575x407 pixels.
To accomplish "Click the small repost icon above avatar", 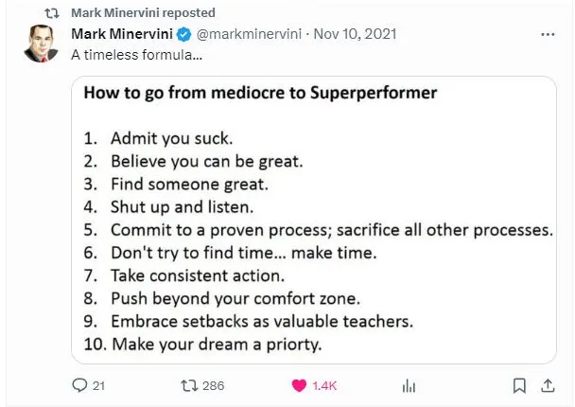I will point(53,13).
